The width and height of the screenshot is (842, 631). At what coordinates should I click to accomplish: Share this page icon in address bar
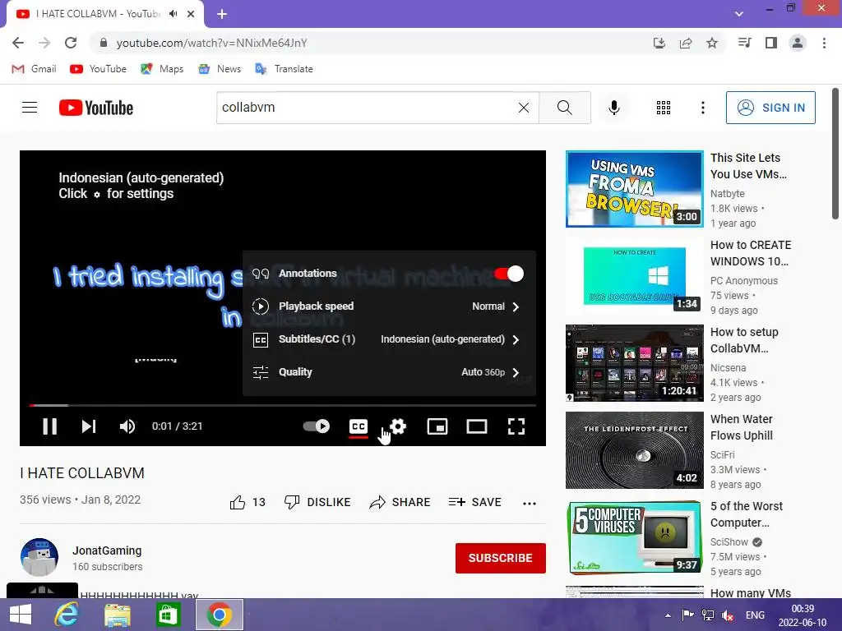click(686, 43)
